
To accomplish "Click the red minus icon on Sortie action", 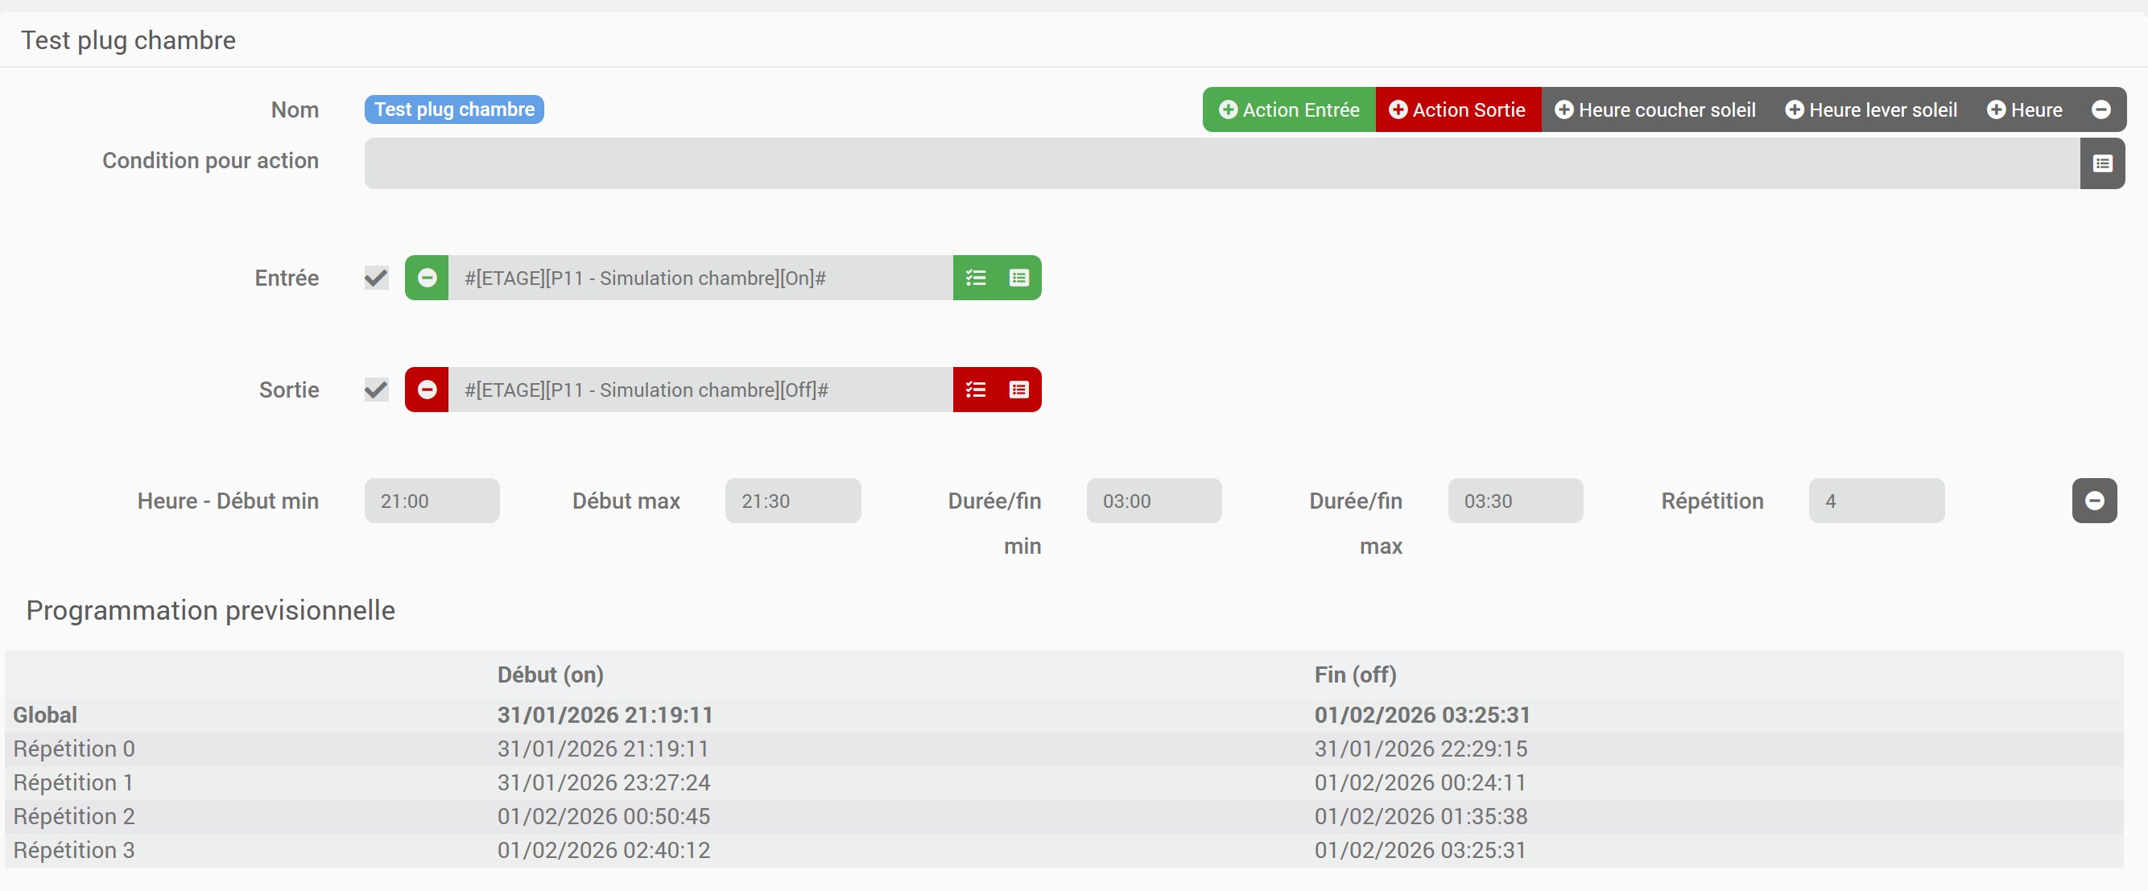I will tap(427, 390).
